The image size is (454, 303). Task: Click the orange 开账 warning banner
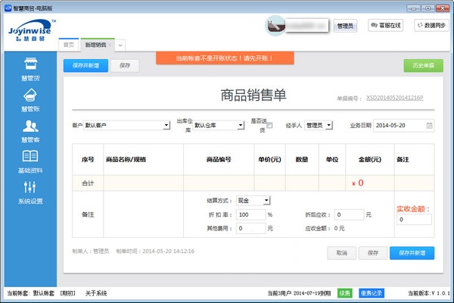(225, 58)
